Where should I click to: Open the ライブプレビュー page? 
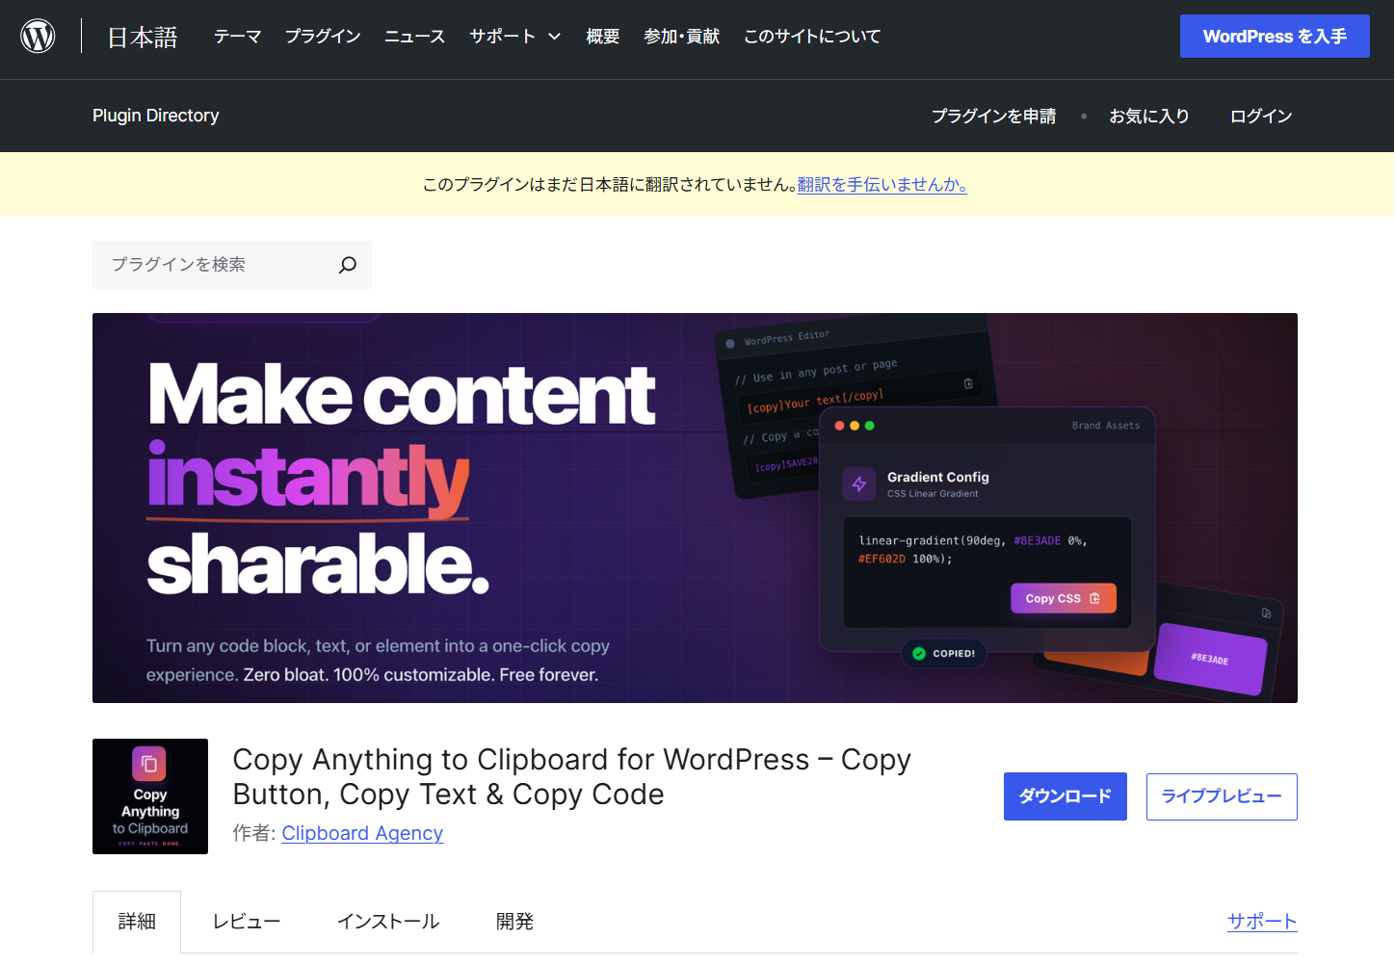[x=1221, y=796]
